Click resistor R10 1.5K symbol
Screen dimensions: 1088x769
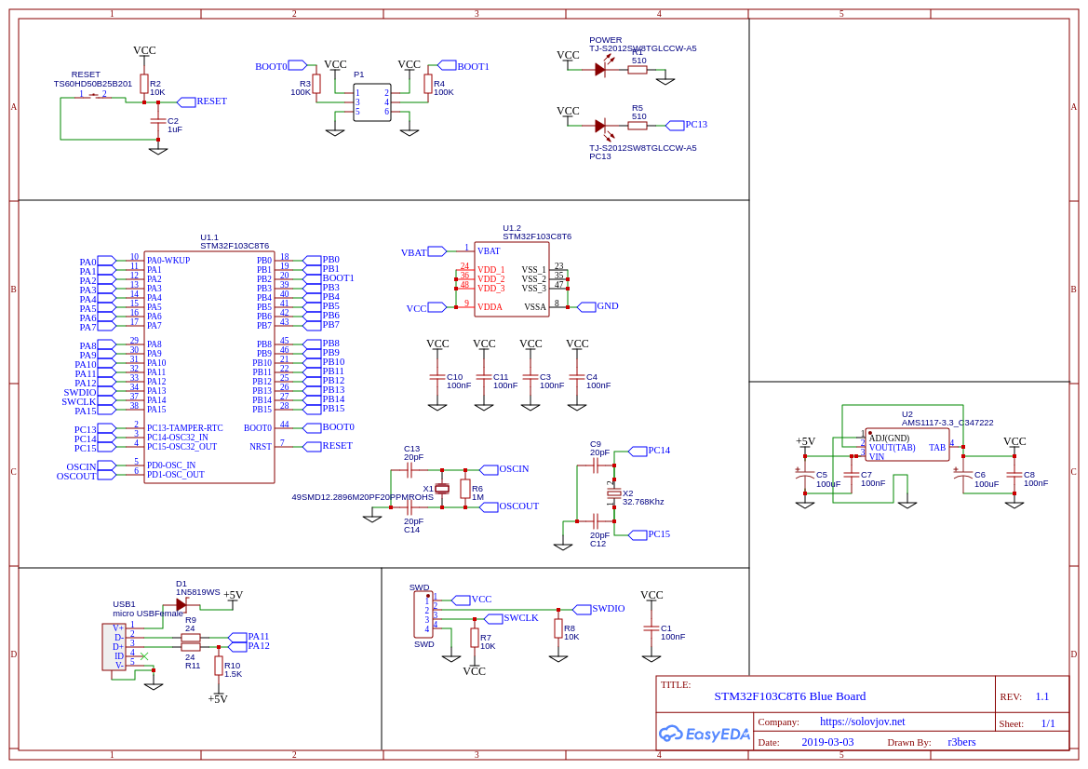[x=218, y=667]
